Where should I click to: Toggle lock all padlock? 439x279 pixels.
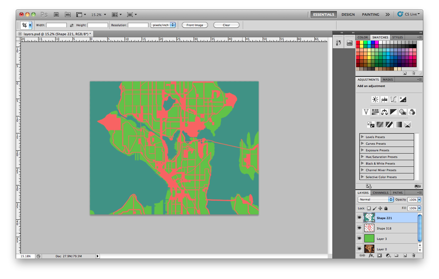(386, 208)
